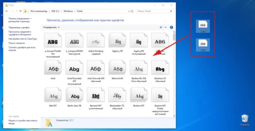Open Панель управления — домашняя страница link
255x131 pixels.
click(x=20, y=20)
